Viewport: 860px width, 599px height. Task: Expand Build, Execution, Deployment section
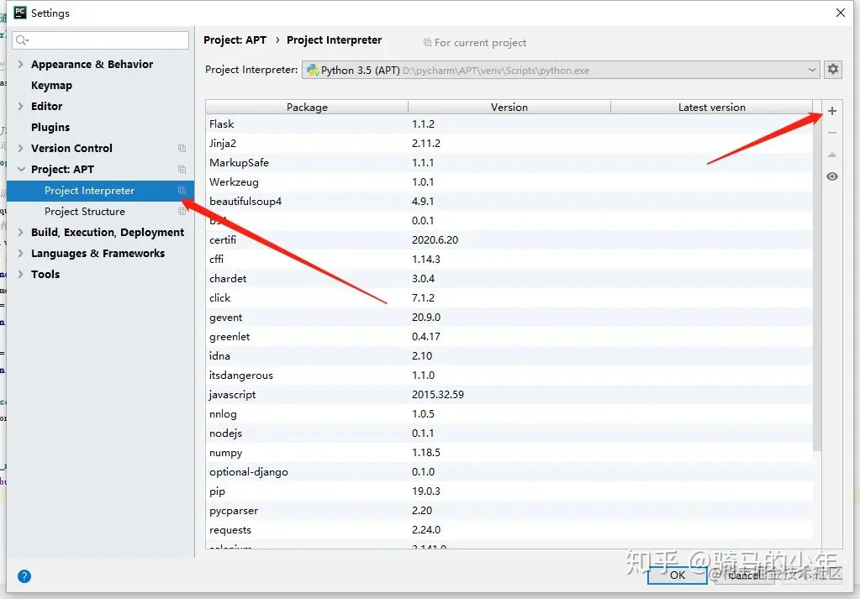(x=20, y=233)
